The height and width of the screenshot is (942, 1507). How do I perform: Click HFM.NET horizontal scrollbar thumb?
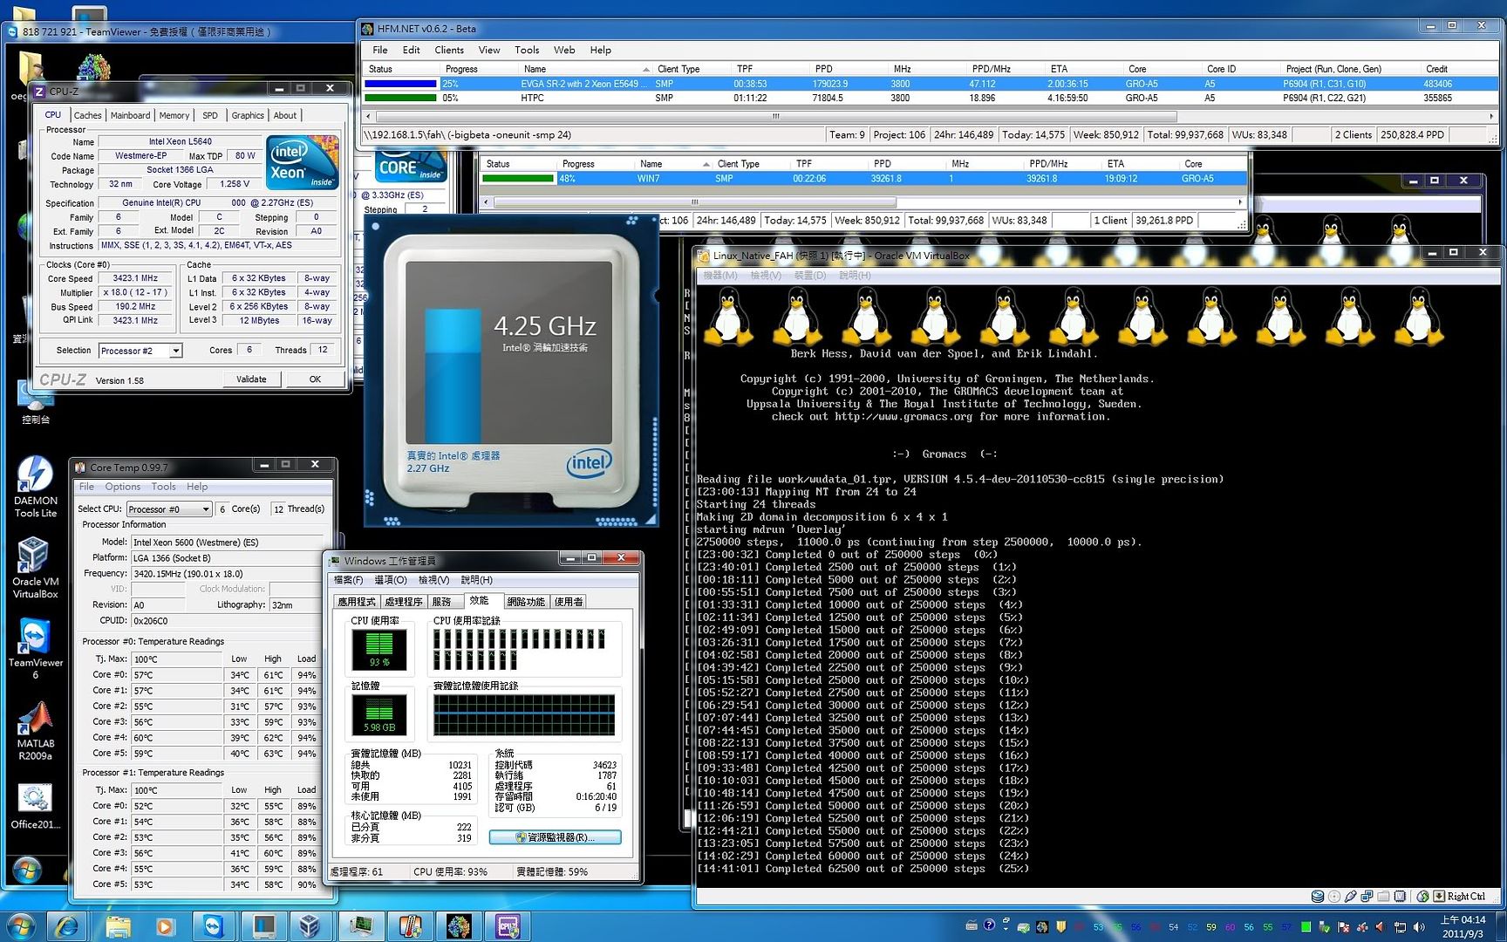tap(775, 116)
